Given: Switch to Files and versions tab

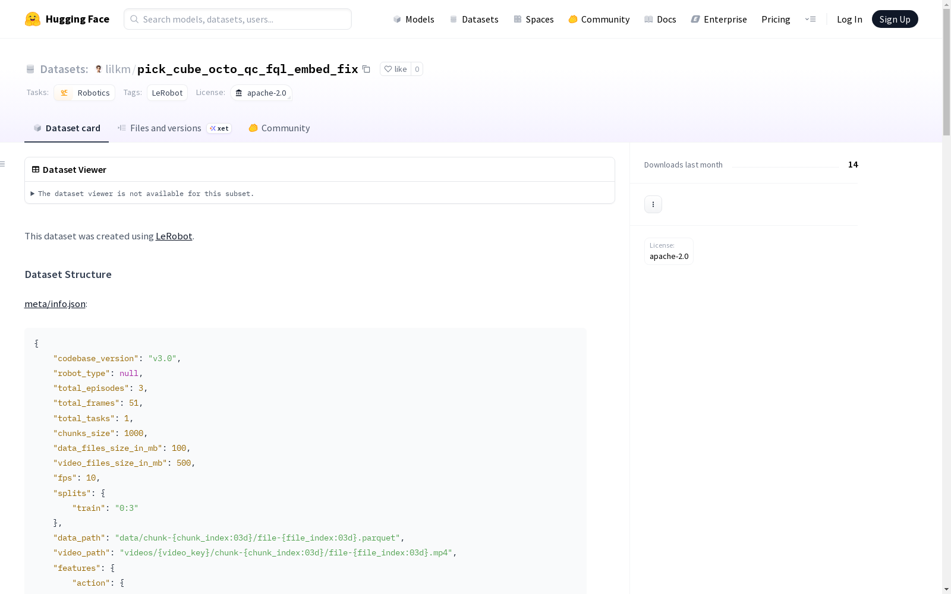Looking at the screenshot, I should tap(174, 128).
